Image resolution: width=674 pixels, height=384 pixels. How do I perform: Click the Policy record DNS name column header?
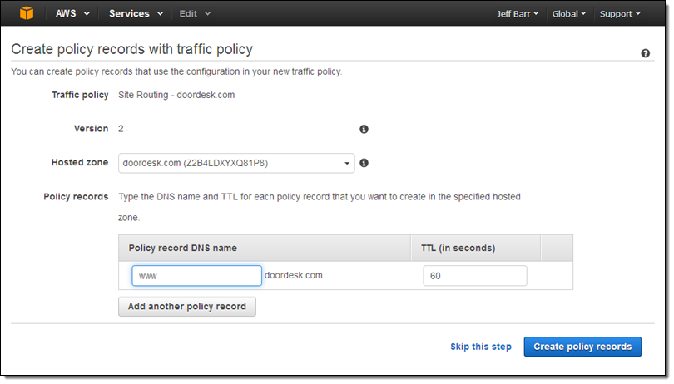click(182, 248)
